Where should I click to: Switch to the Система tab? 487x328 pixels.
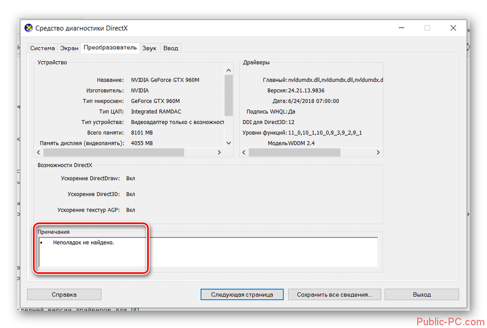(42, 48)
